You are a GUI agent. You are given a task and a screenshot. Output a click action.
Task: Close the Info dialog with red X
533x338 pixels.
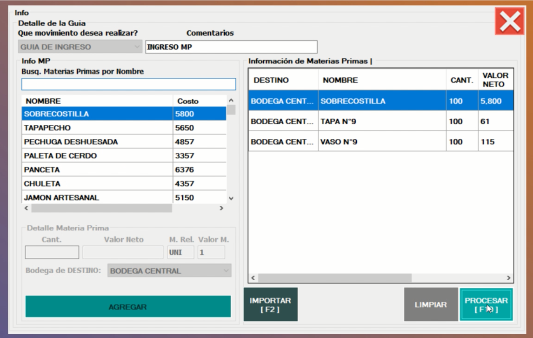(x=509, y=21)
